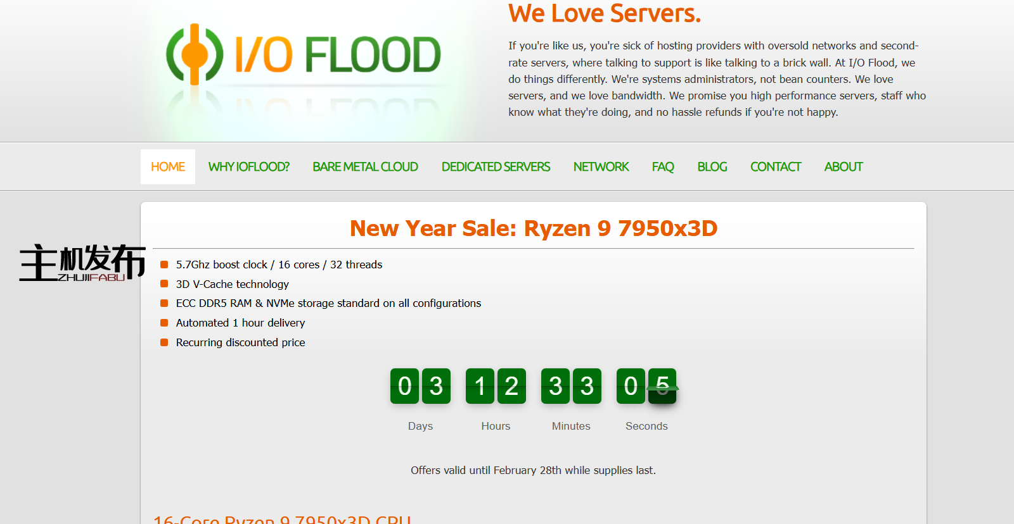Go to Why IOFlood? page
This screenshot has height=524, width=1014.
click(248, 167)
